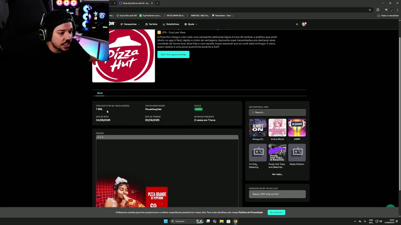The height and width of the screenshot is (225, 401).
Task: Click the CPV coin icon
Action: (159, 32)
